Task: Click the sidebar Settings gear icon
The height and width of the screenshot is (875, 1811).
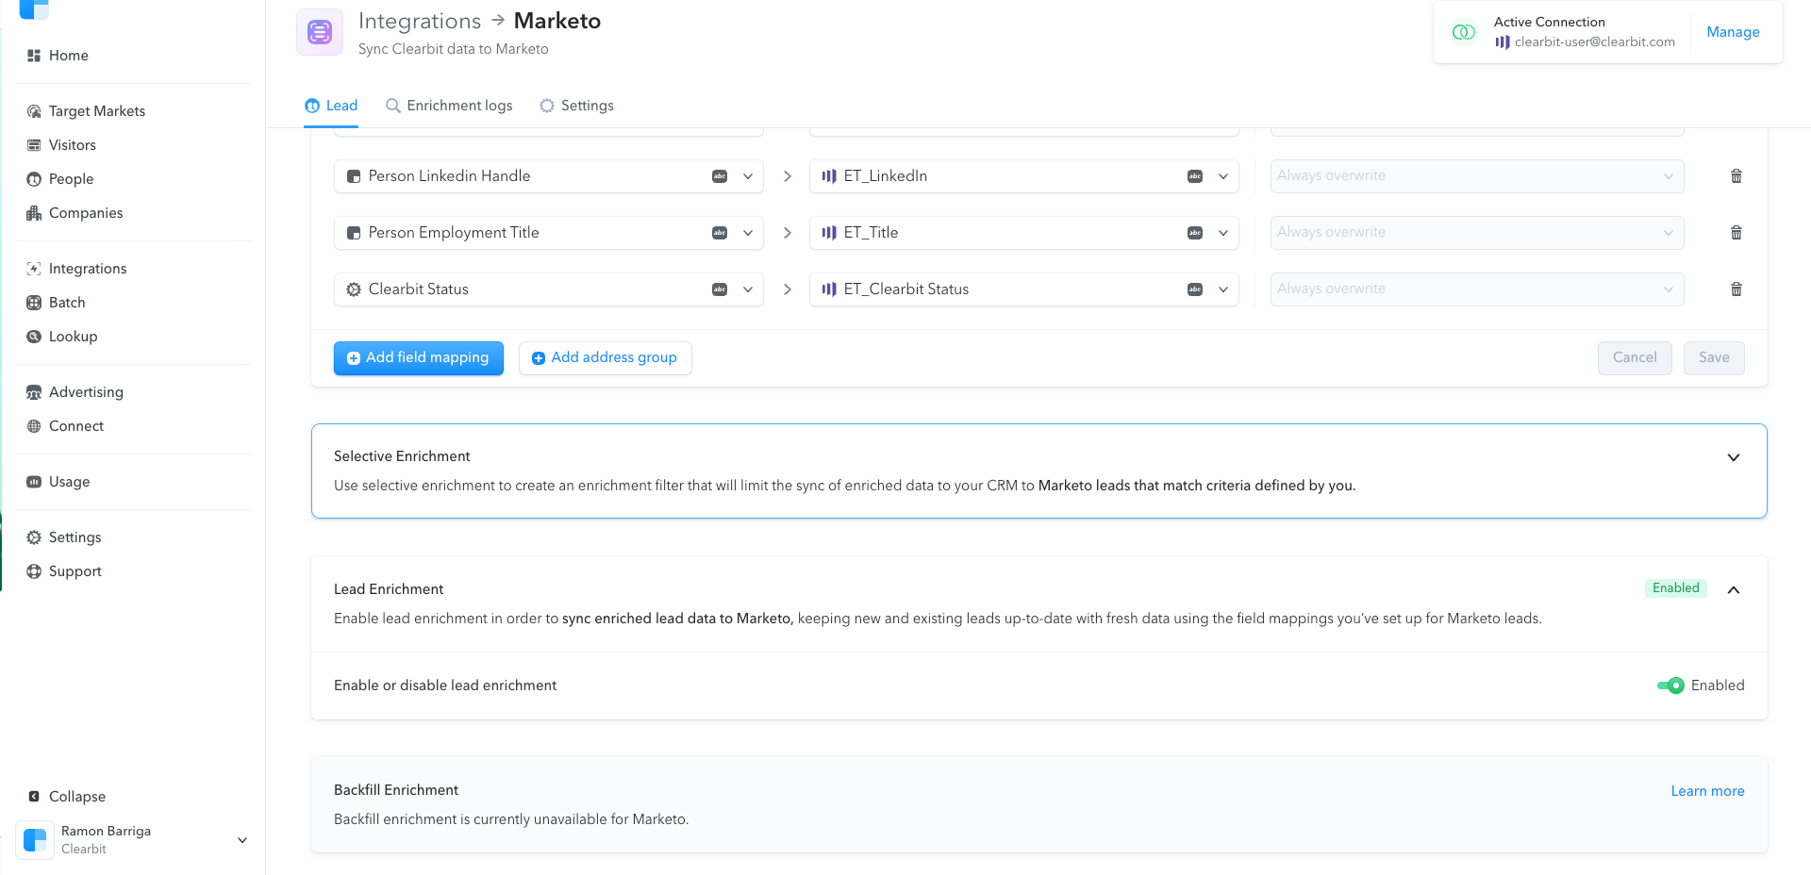Action: click(34, 537)
